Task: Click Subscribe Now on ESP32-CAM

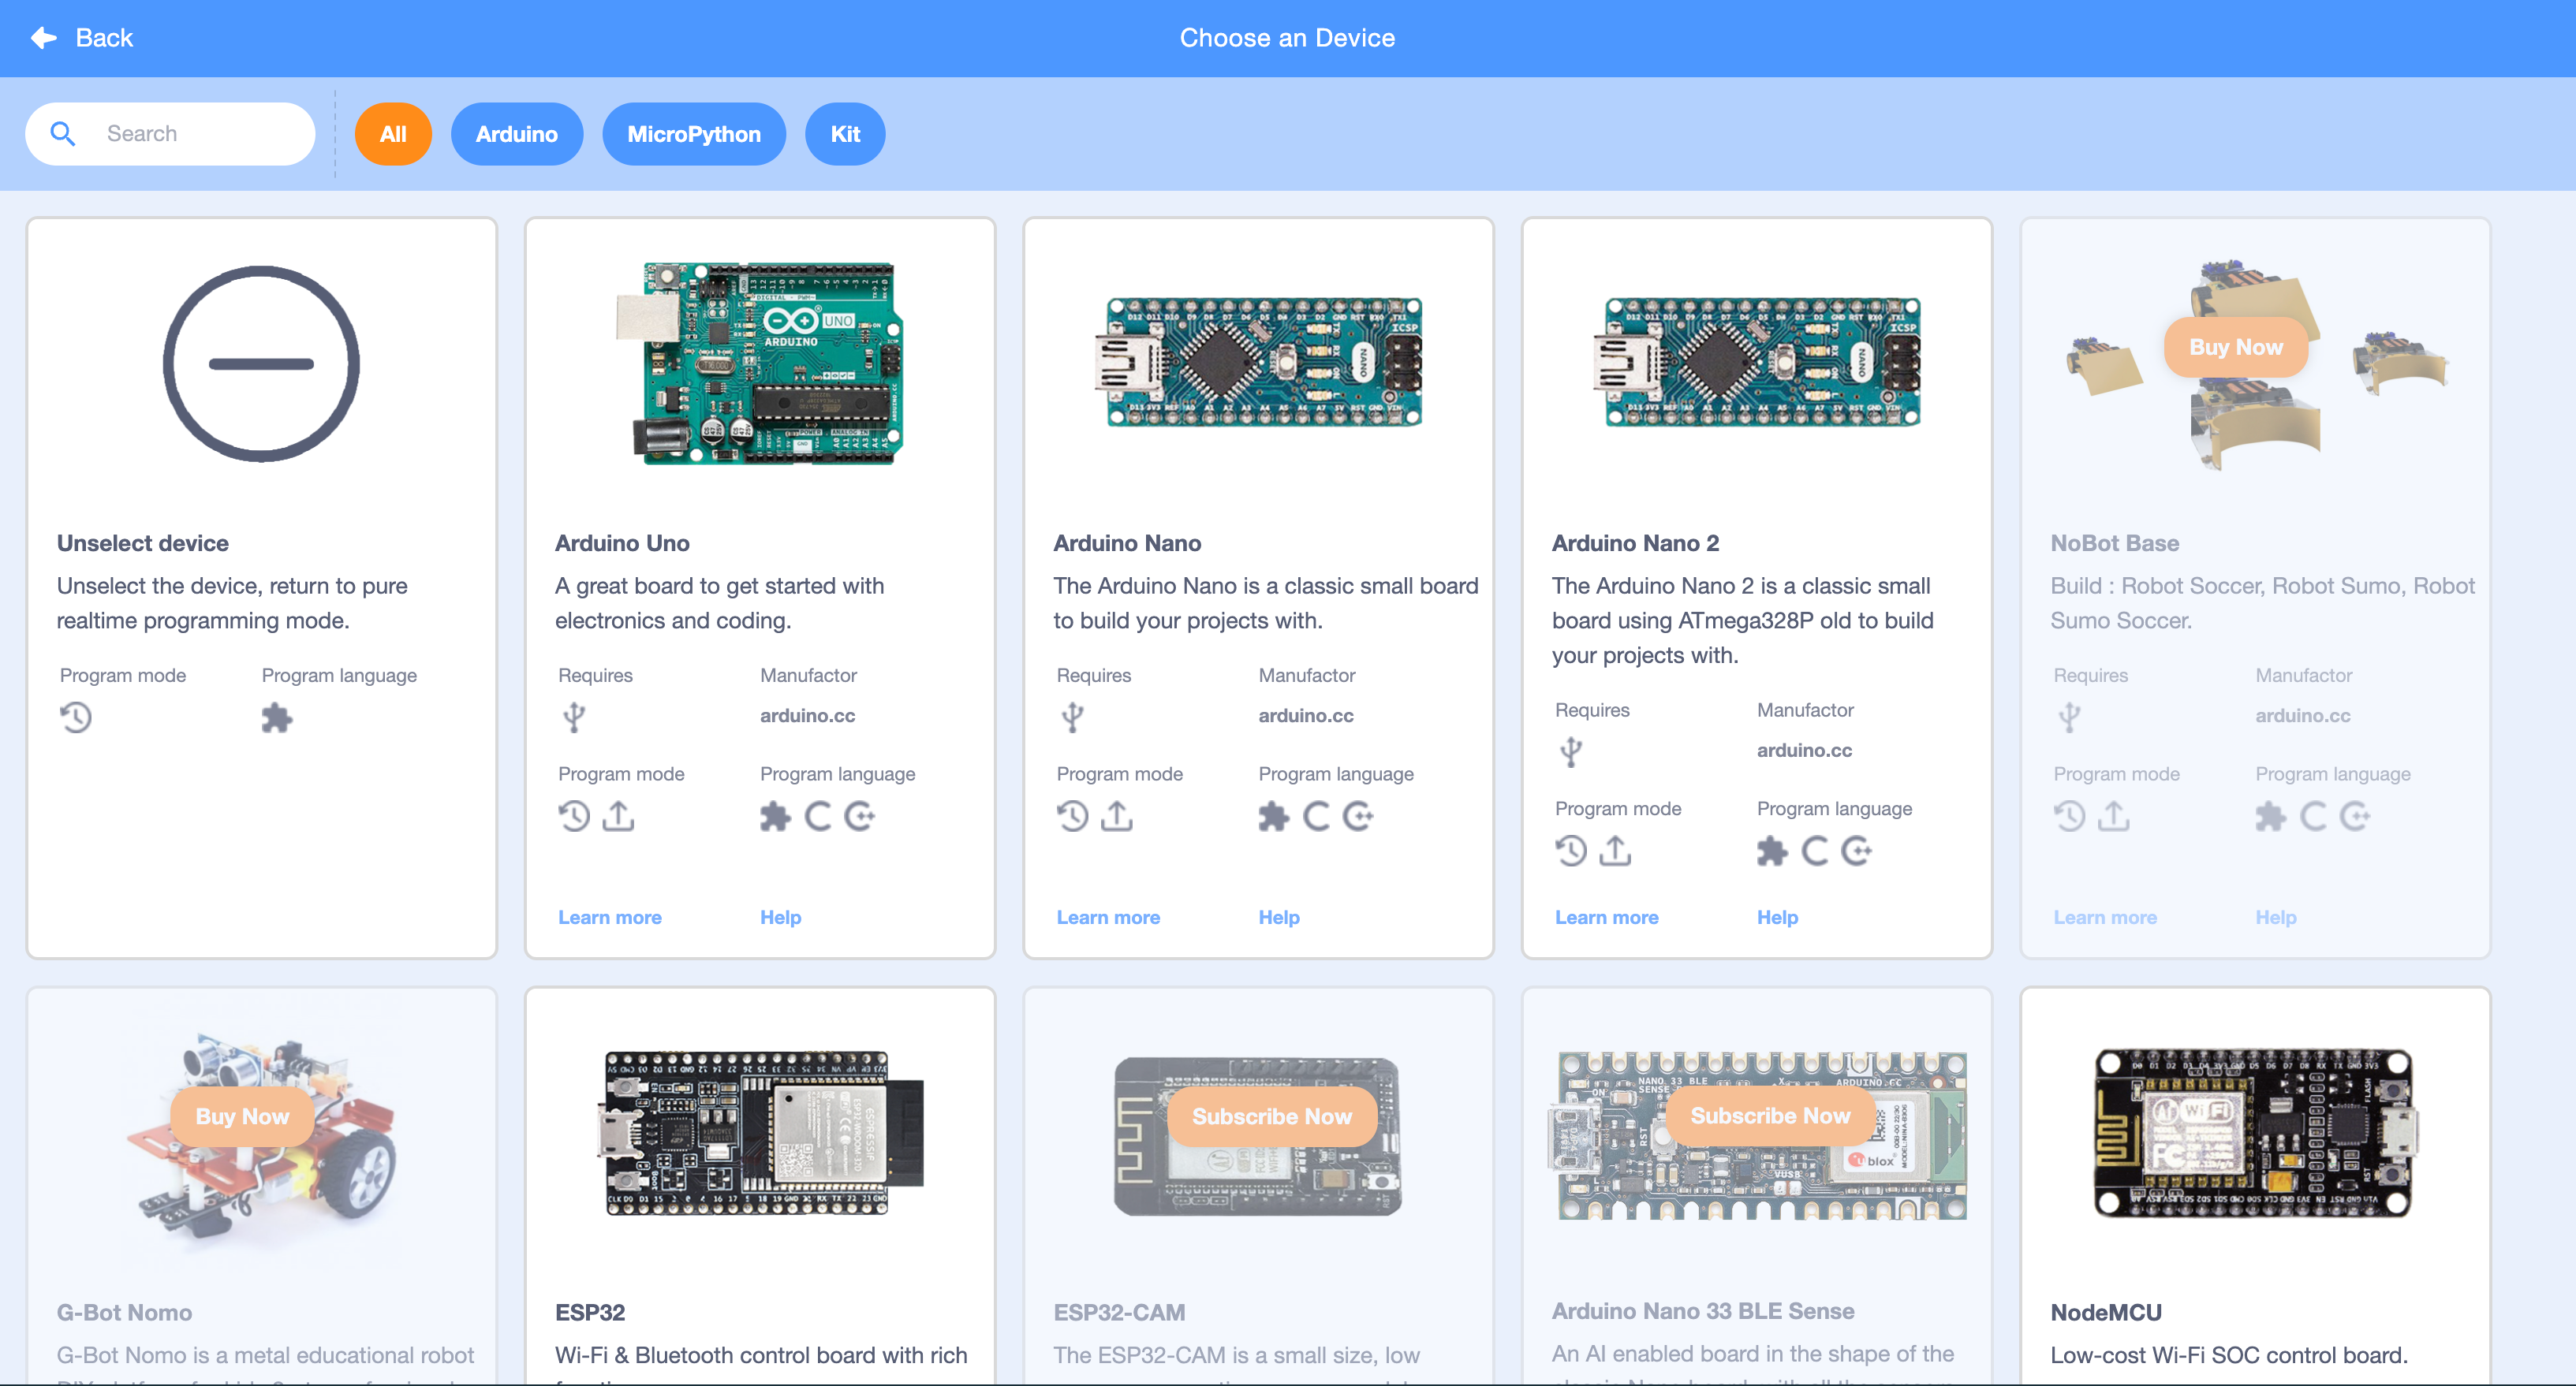Action: [x=1272, y=1116]
